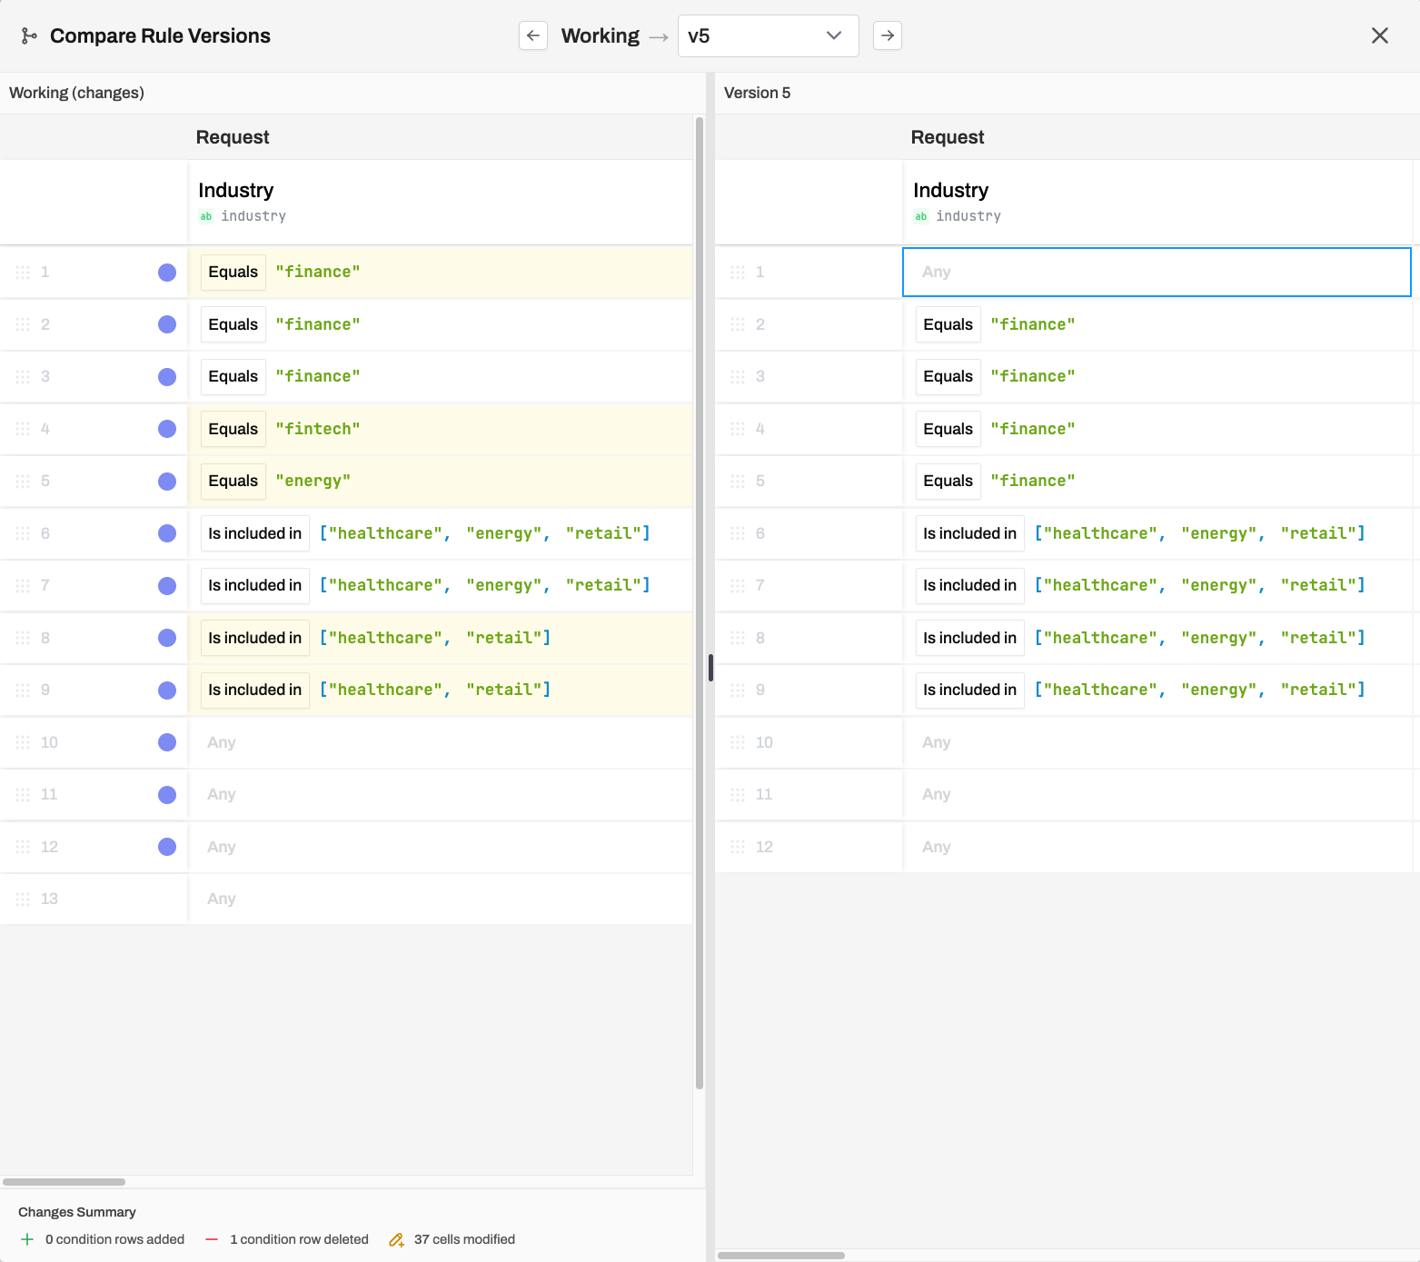Click the branch icon beside Compare Rule Versions

coord(29,35)
